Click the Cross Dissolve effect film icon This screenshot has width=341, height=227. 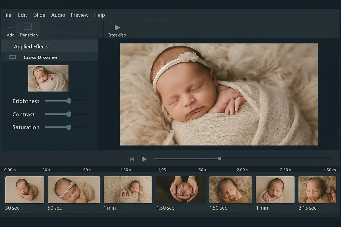(x=13, y=57)
